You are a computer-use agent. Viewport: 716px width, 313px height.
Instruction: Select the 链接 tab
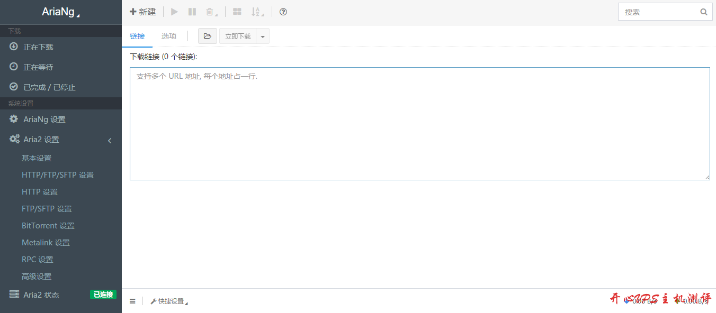point(137,36)
